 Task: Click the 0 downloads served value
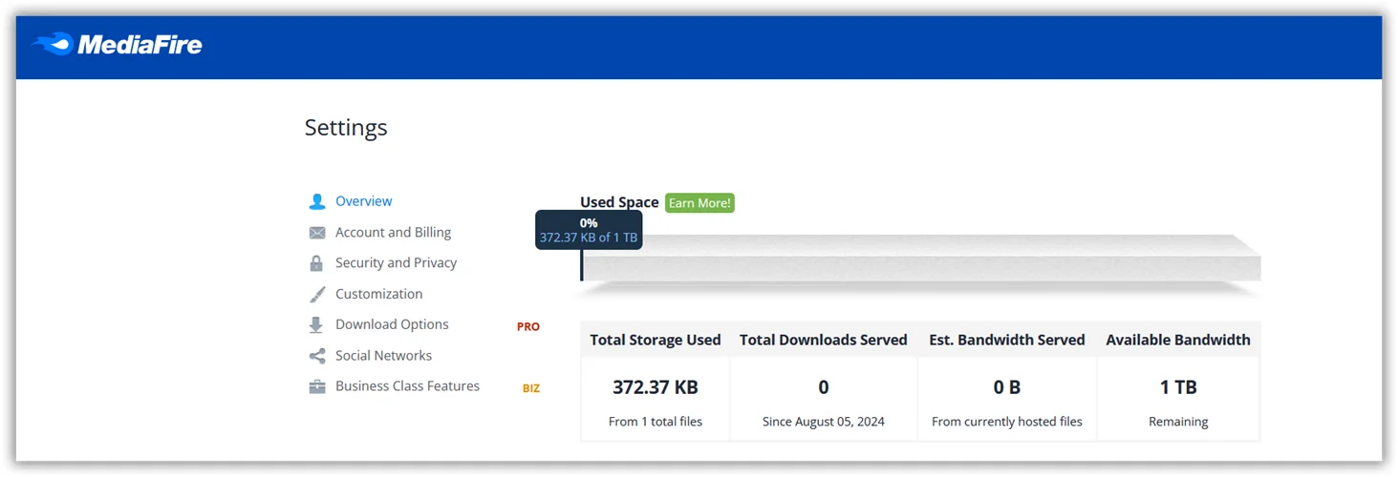(x=824, y=387)
